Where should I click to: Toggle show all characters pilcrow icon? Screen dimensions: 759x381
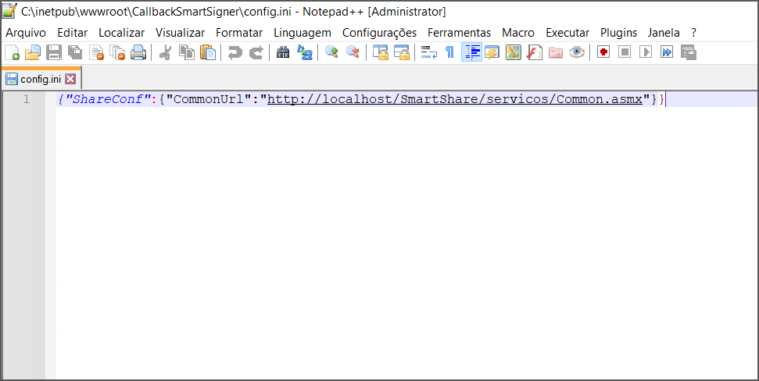(x=449, y=52)
